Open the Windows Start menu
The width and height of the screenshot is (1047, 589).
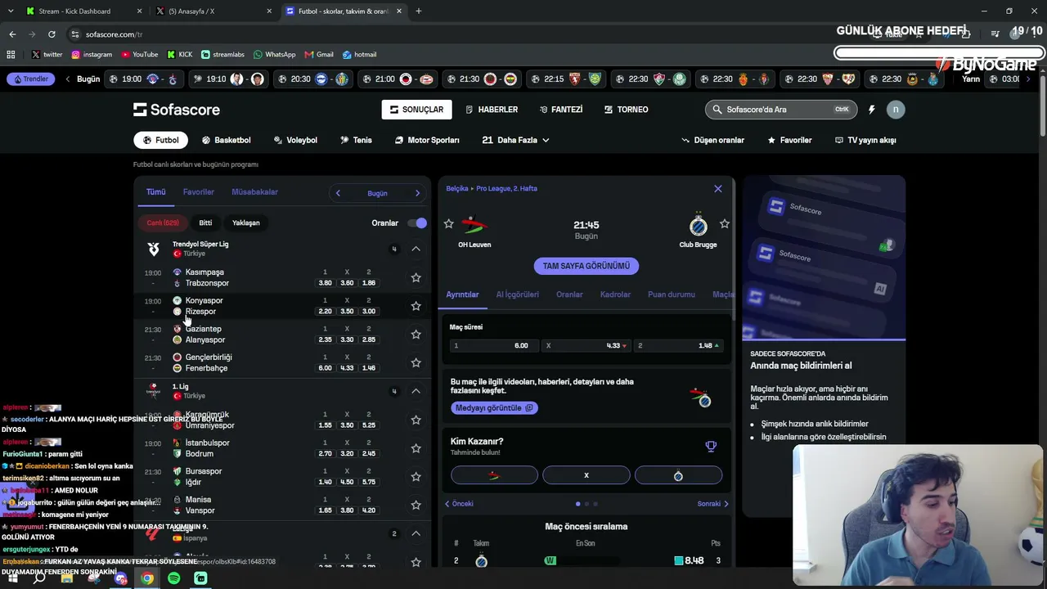point(11,578)
